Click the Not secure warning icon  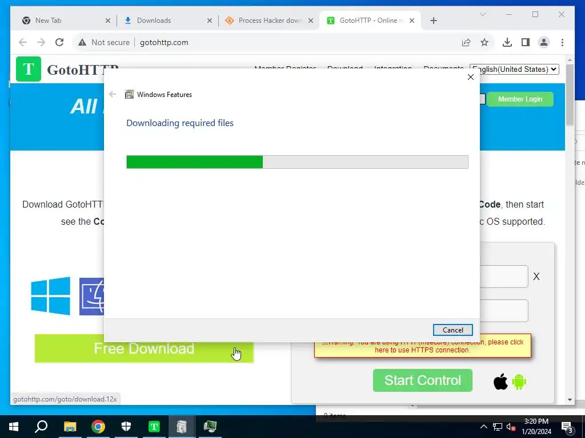click(x=82, y=42)
